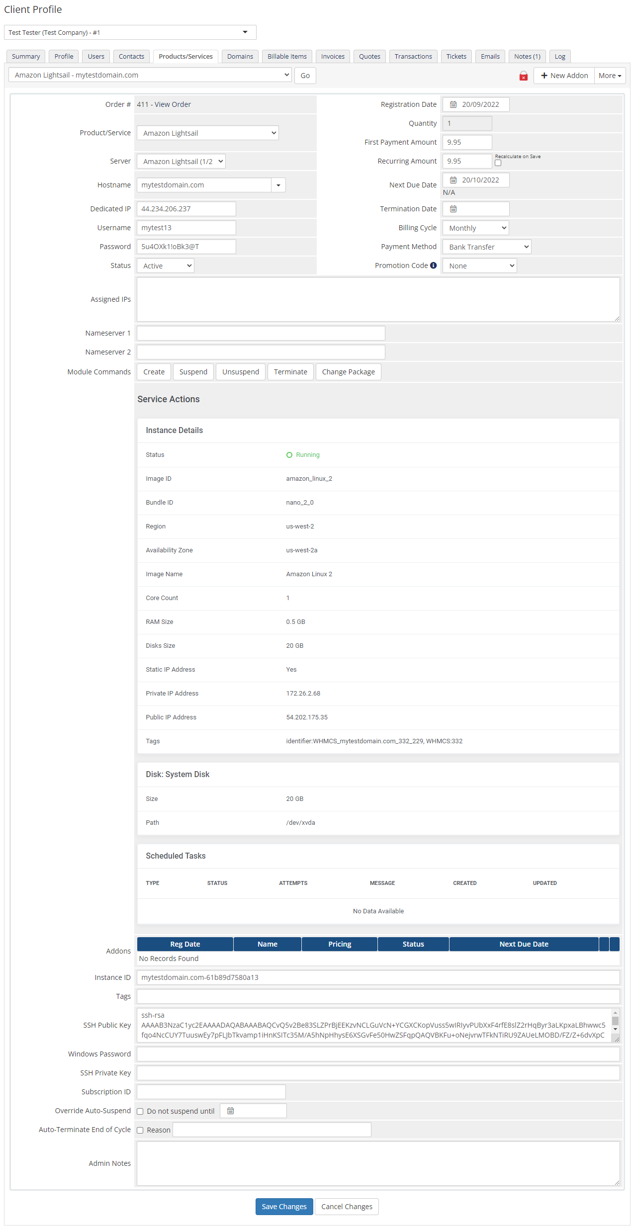Click the red padlock icon
Image resolution: width=634 pixels, height=1230 pixels.
[523, 76]
